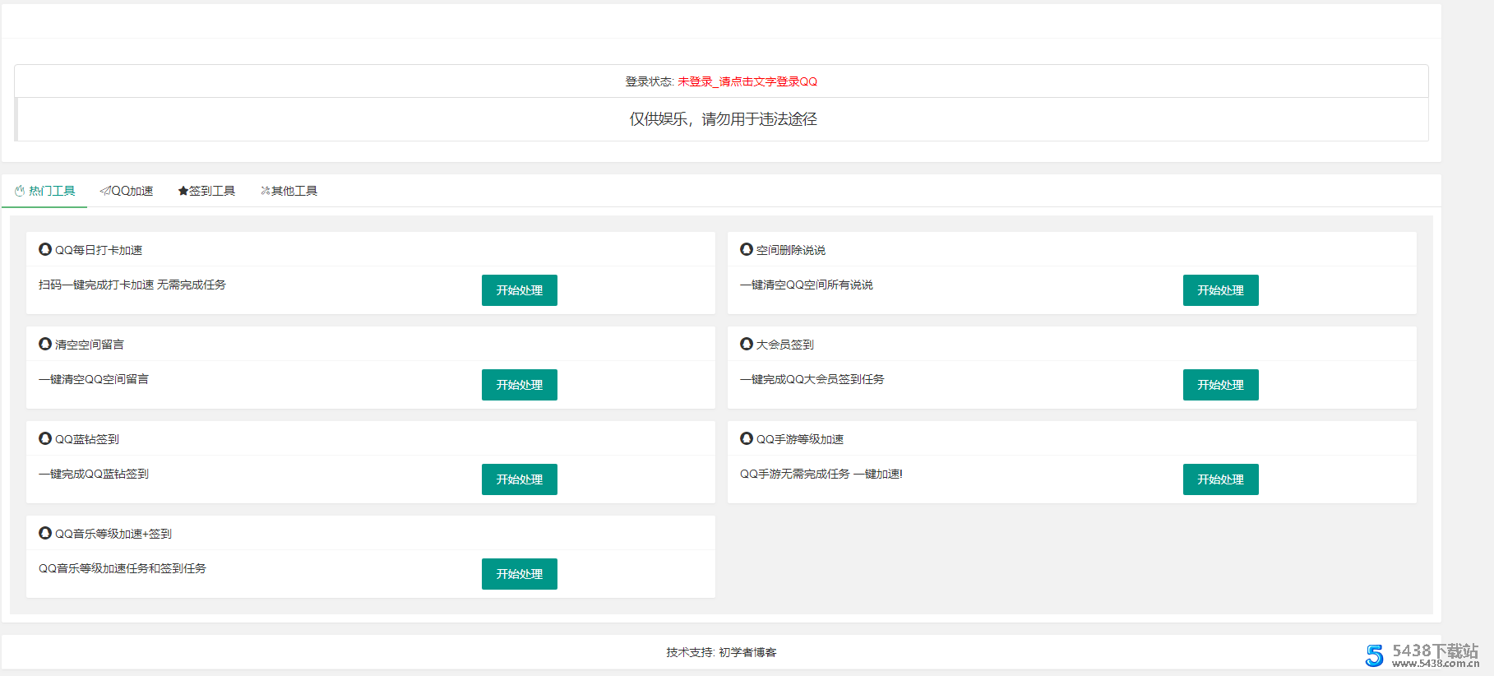Click the 技术支持: label in the footer
This screenshot has height=676, width=1494.
coord(691,652)
